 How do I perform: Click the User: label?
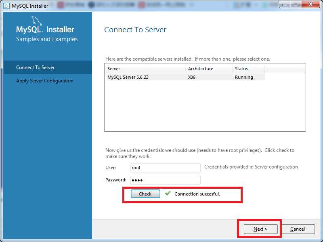pyautogui.click(x=111, y=168)
